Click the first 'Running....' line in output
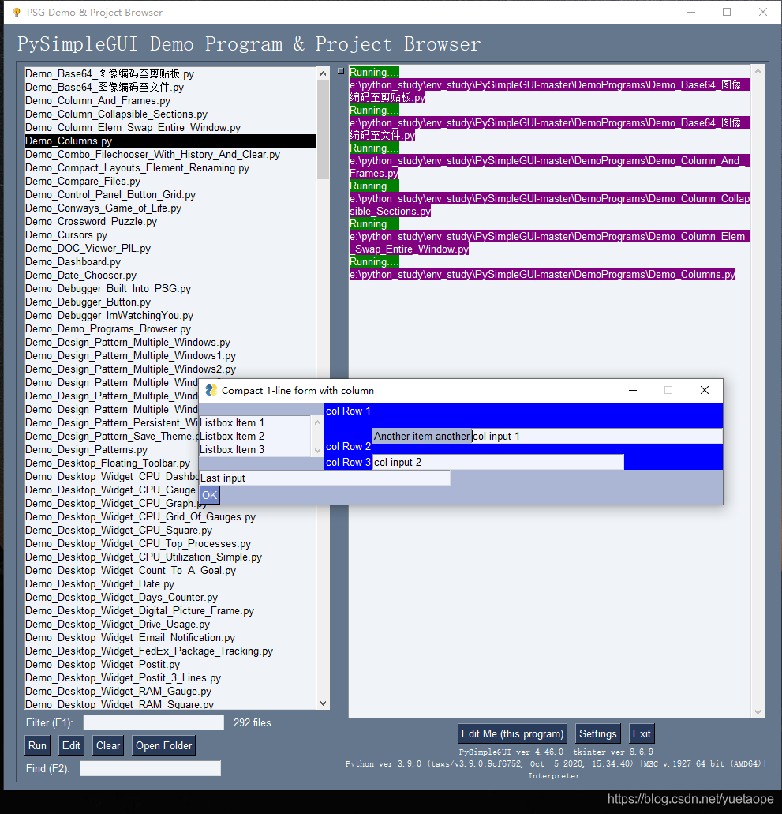The image size is (782, 814). 374,72
